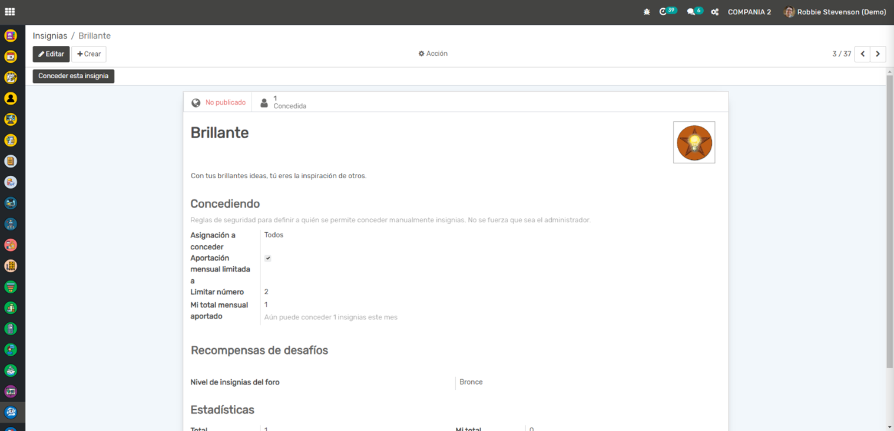
Task: Open the Acción dropdown menu
Action: pyautogui.click(x=433, y=54)
